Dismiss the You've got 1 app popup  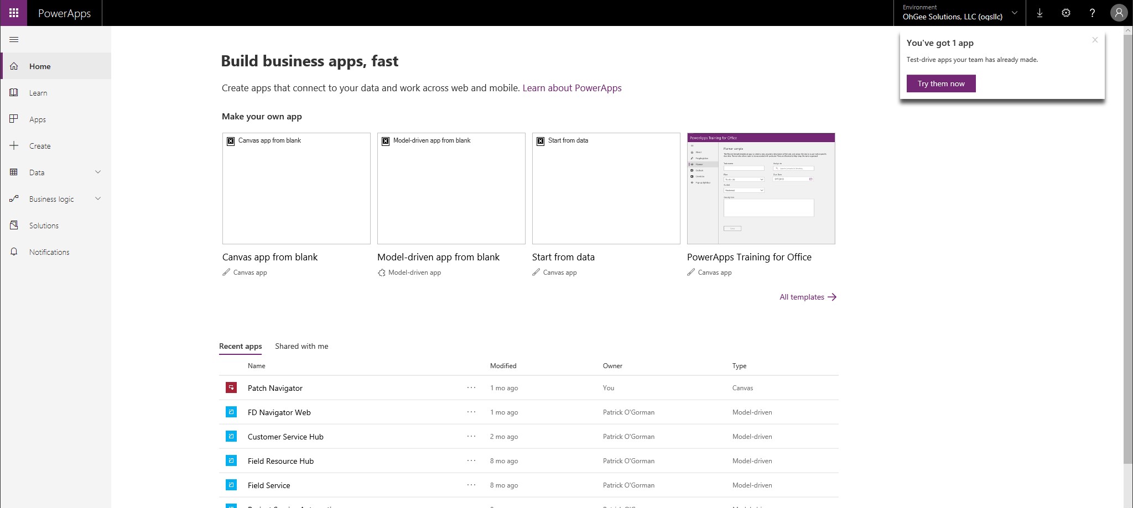[x=1095, y=40]
